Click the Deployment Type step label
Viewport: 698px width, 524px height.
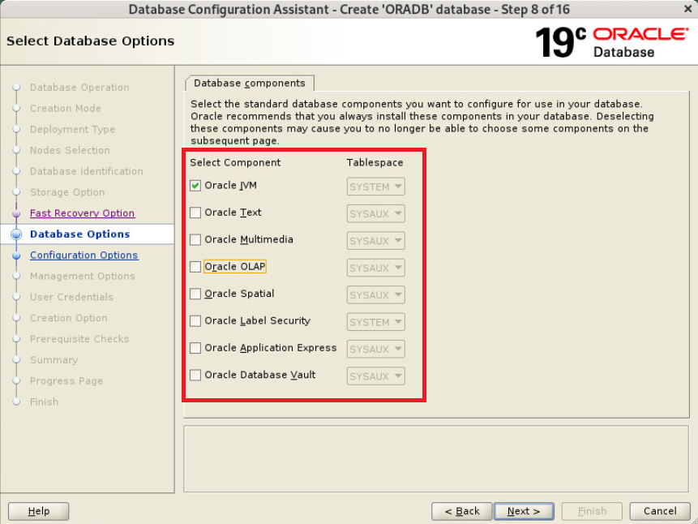point(72,129)
